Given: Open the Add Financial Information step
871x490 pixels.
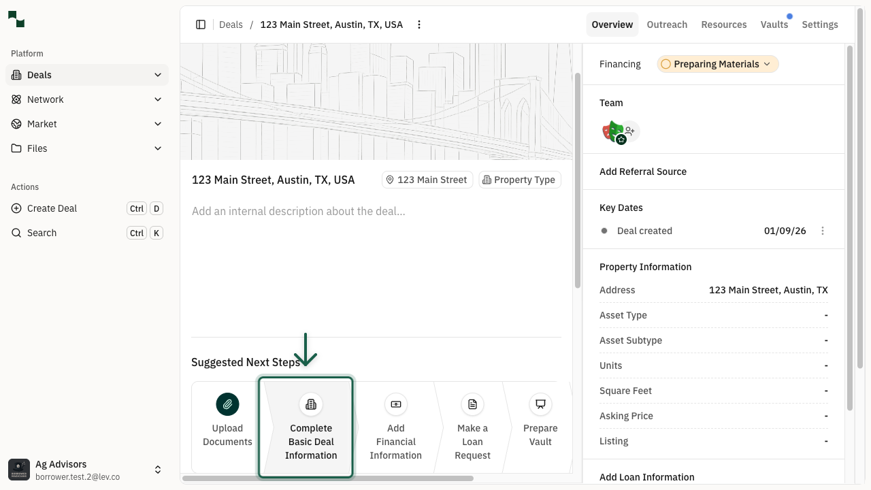Looking at the screenshot, I should pyautogui.click(x=395, y=404).
